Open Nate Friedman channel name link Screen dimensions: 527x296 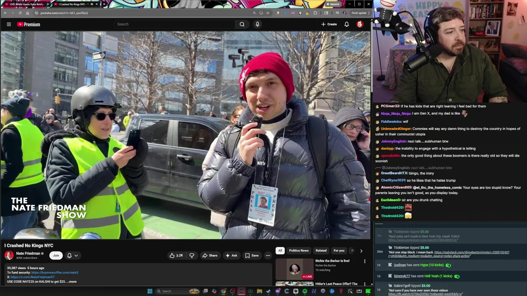(28, 253)
